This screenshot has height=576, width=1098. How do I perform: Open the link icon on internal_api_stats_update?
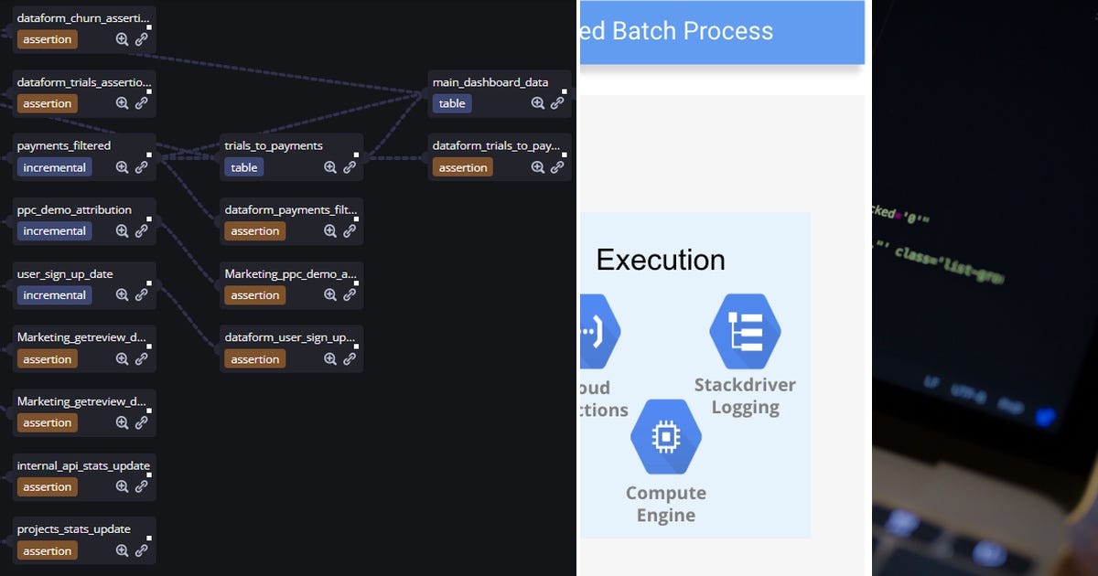coord(142,486)
